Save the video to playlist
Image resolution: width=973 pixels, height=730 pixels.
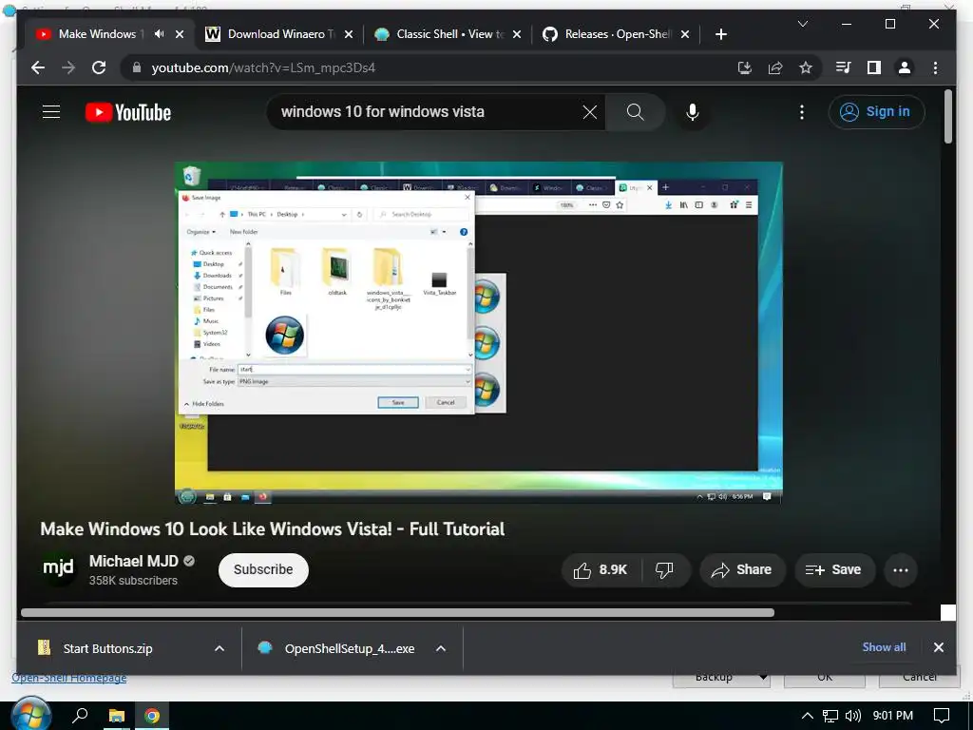click(834, 570)
